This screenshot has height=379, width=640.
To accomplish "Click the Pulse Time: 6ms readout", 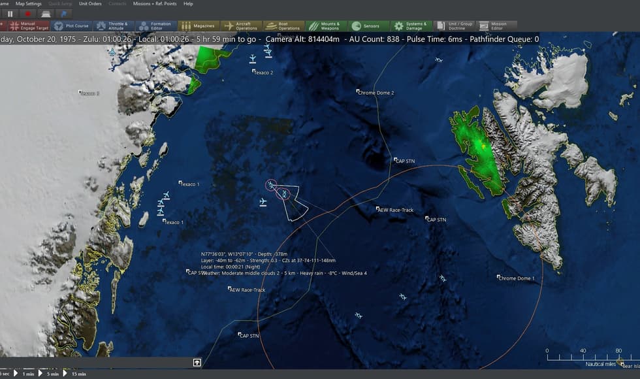I will pos(434,39).
